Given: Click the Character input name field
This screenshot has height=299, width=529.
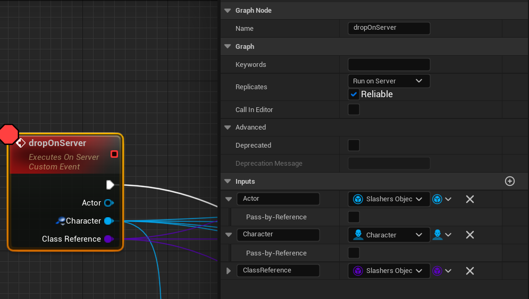Looking at the screenshot, I should pyautogui.click(x=279, y=235).
